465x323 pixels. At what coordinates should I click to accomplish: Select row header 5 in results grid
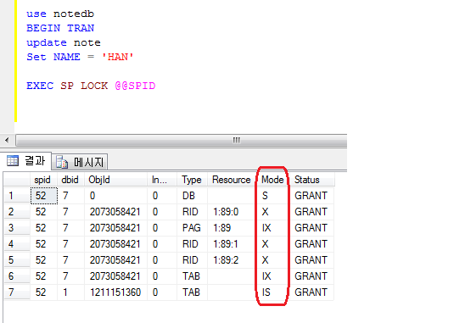[17, 260]
